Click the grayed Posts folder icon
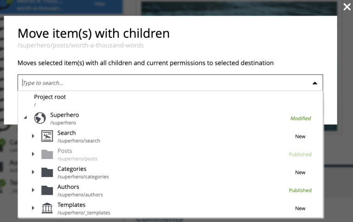Screen dimensions: 353x222 pos(47,154)
